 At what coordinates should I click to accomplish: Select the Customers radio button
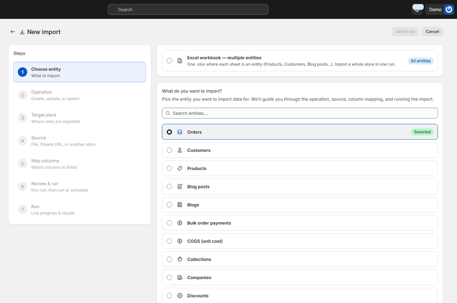point(169,150)
